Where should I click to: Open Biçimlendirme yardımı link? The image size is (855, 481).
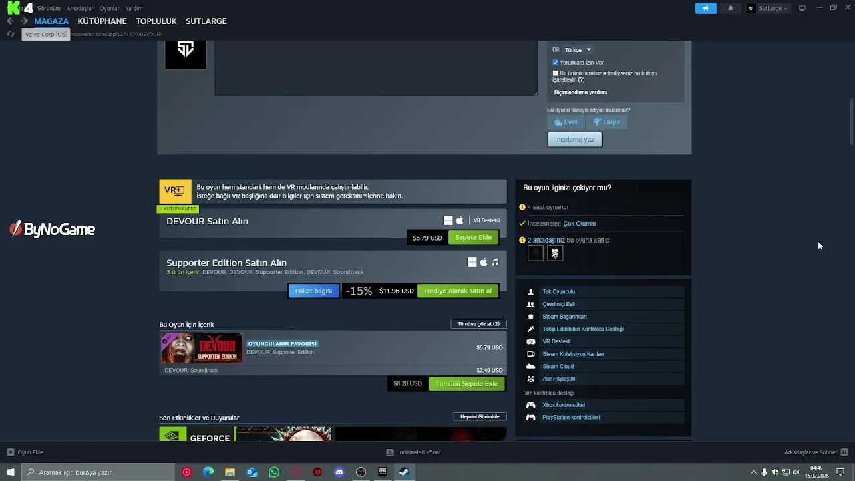[580, 92]
